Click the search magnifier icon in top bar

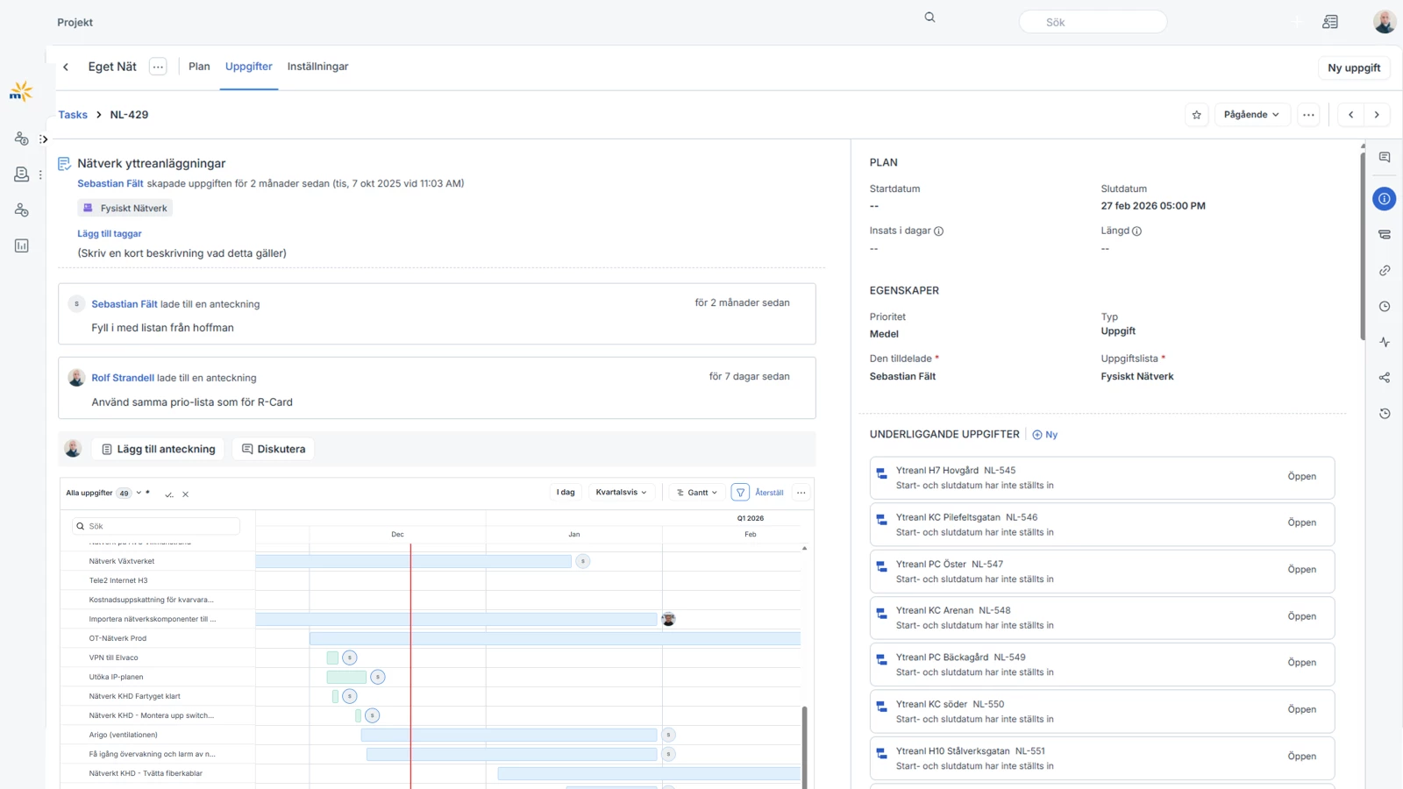(x=930, y=18)
